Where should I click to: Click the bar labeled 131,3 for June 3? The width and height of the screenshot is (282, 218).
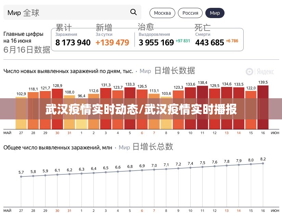click(x=106, y=108)
